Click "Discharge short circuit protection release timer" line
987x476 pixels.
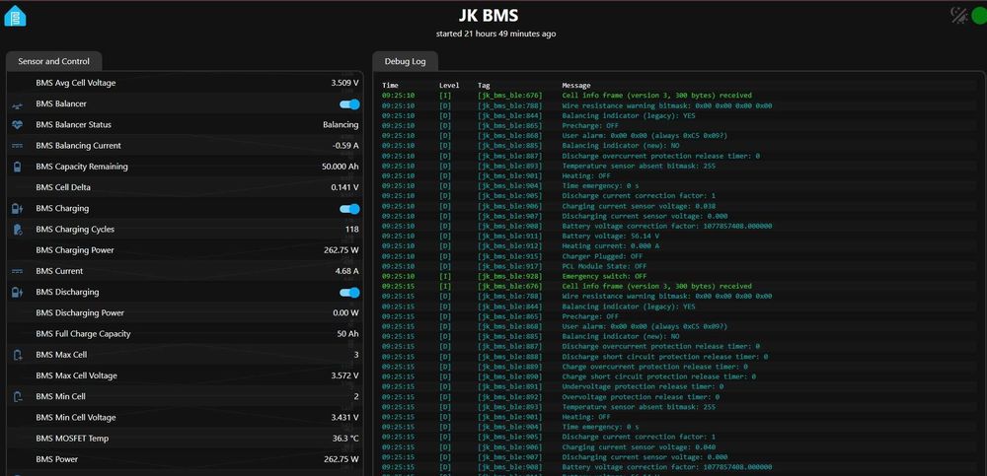click(664, 357)
